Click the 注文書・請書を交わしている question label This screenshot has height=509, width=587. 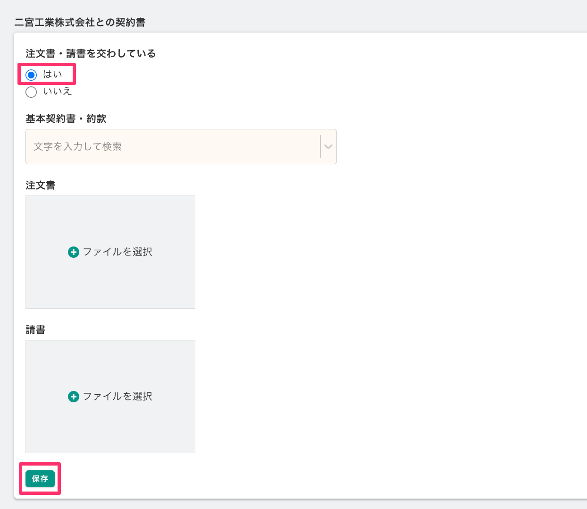point(91,54)
